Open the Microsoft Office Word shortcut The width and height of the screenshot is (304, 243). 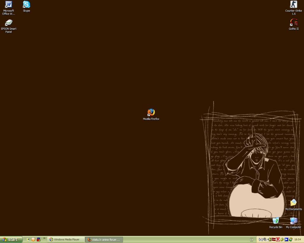9,8
